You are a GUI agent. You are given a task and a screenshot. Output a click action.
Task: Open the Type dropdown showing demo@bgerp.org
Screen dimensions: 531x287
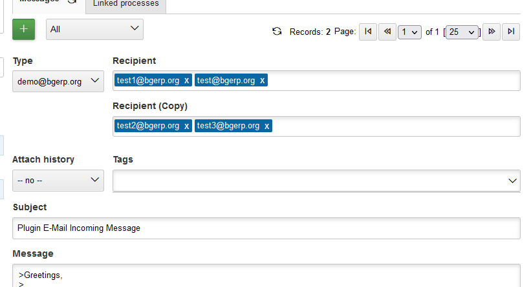tap(58, 81)
